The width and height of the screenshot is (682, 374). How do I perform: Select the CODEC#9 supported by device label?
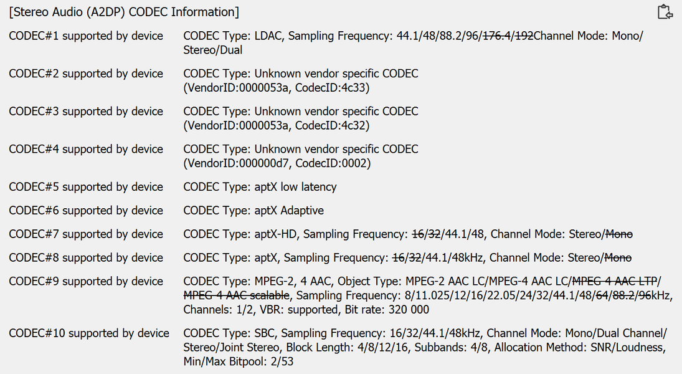(x=86, y=281)
